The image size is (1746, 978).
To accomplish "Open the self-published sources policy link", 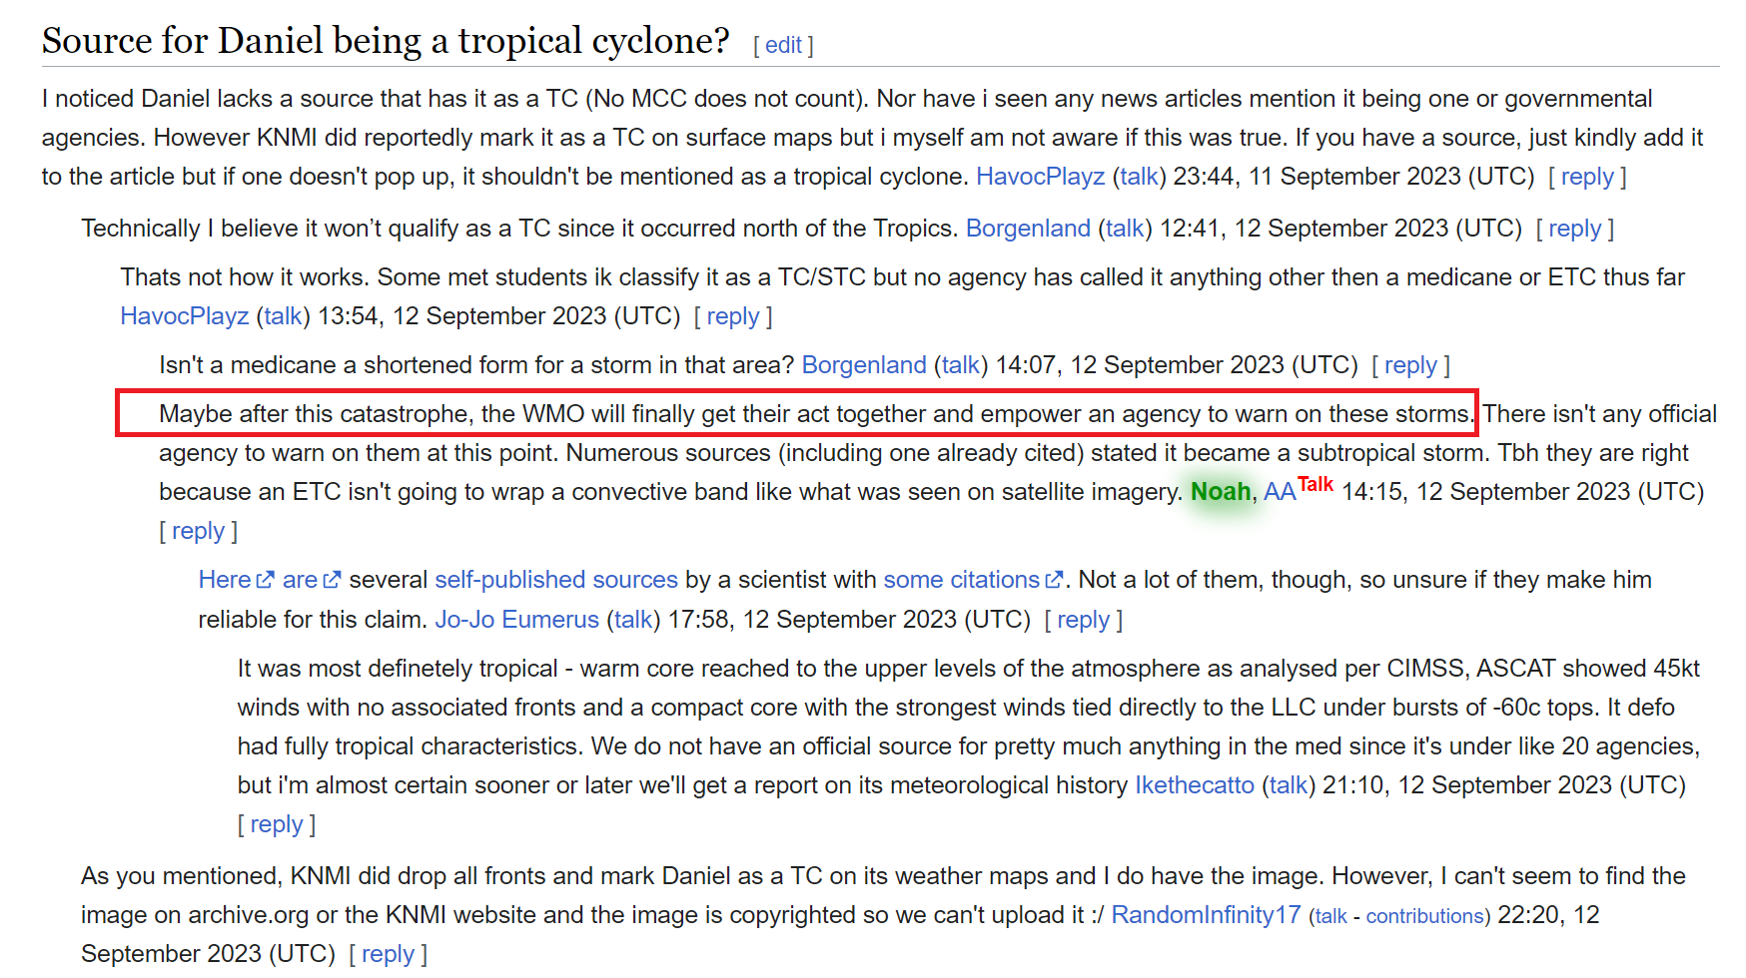I will [x=555, y=580].
